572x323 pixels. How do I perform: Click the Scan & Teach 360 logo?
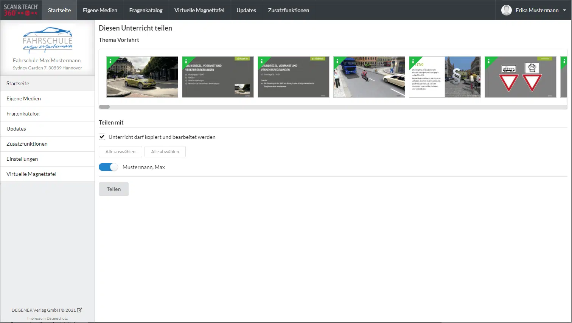click(x=21, y=10)
